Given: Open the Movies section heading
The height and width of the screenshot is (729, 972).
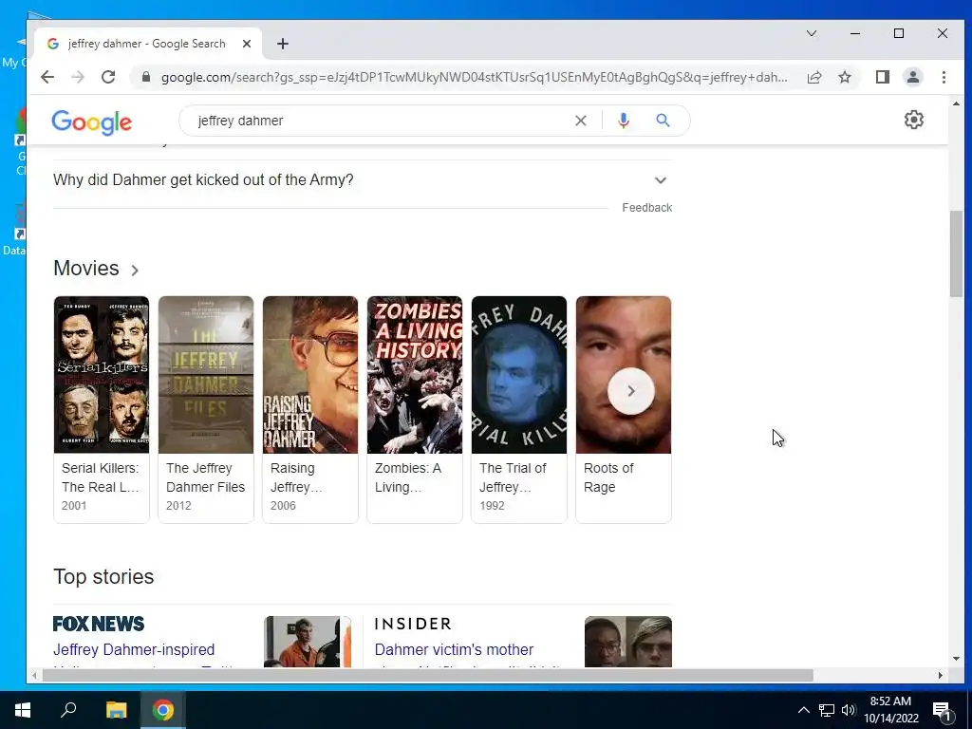Looking at the screenshot, I should click(x=86, y=269).
